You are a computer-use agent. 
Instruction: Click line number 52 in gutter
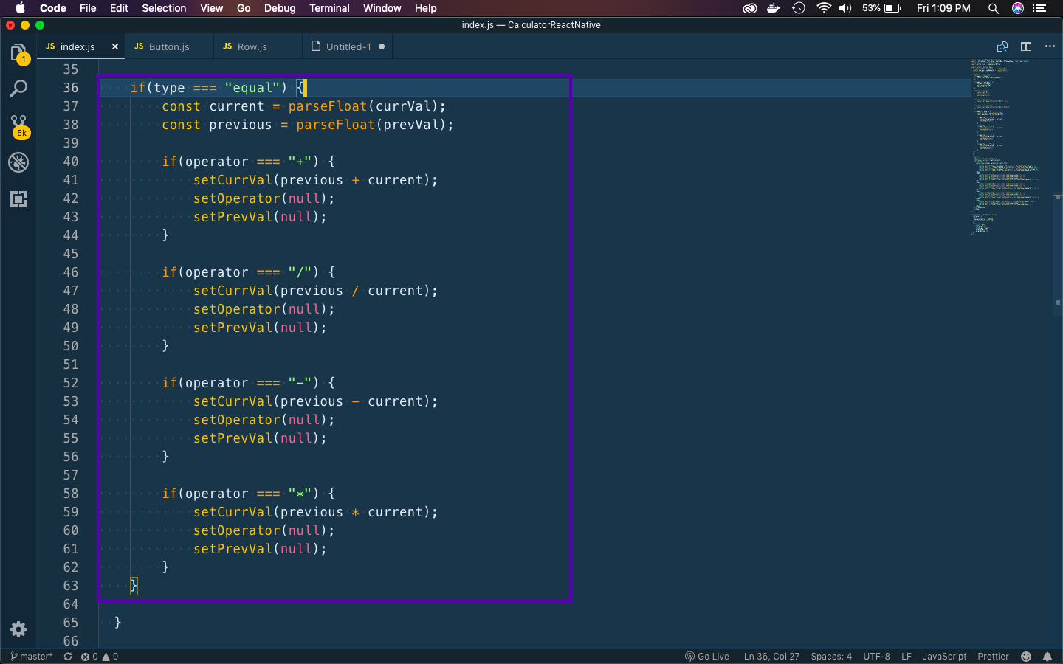(x=71, y=383)
